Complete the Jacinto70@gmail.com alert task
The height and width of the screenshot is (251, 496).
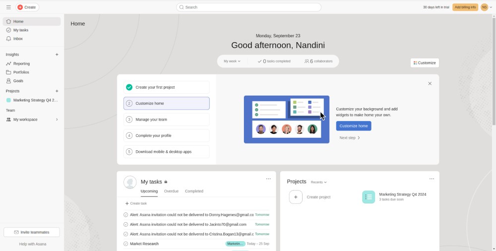tap(126, 224)
